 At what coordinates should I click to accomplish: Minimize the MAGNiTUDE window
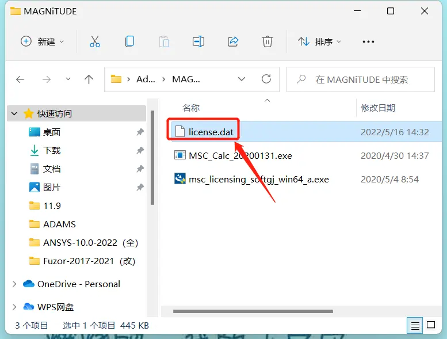[x=357, y=11]
